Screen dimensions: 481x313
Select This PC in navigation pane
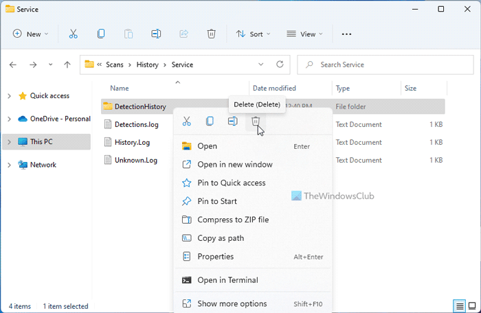(41, 142)
